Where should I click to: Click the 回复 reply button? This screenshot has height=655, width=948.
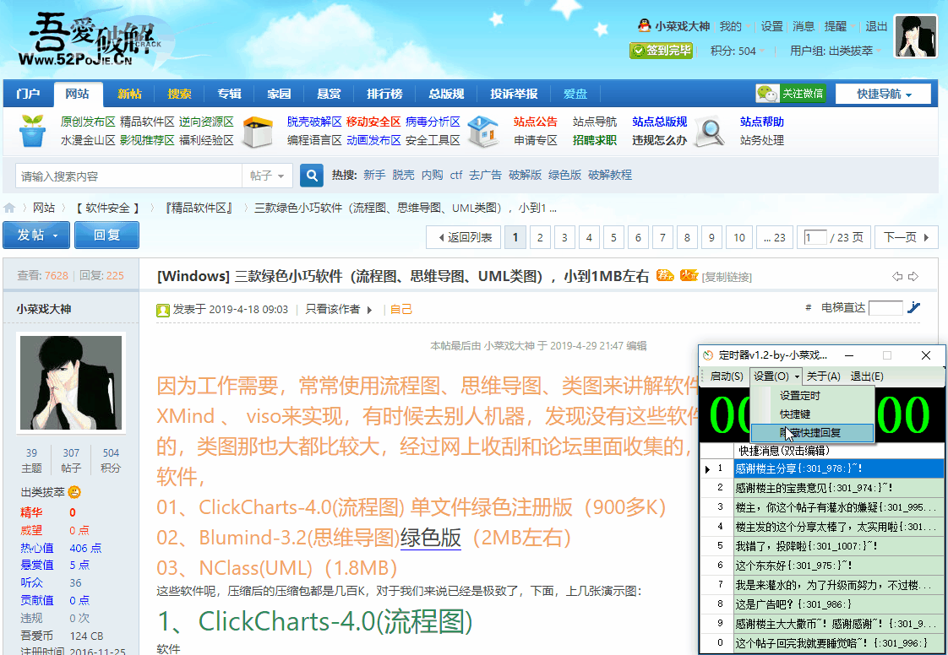click(106, 235)
